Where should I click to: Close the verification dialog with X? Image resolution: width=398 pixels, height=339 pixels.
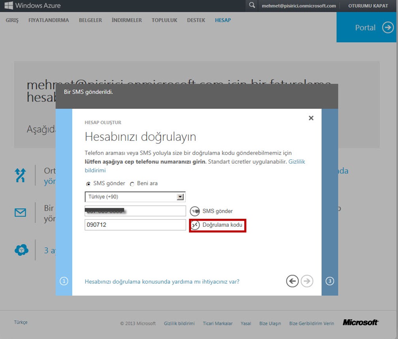[x=311, y=118]
